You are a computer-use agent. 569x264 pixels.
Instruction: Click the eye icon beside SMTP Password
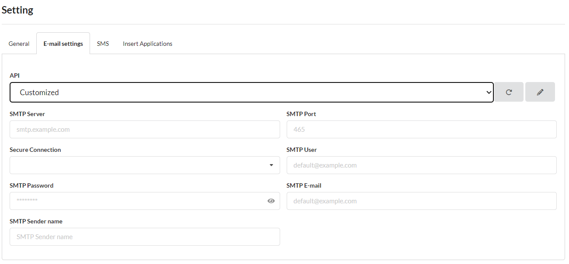click(x=271, y=201)
